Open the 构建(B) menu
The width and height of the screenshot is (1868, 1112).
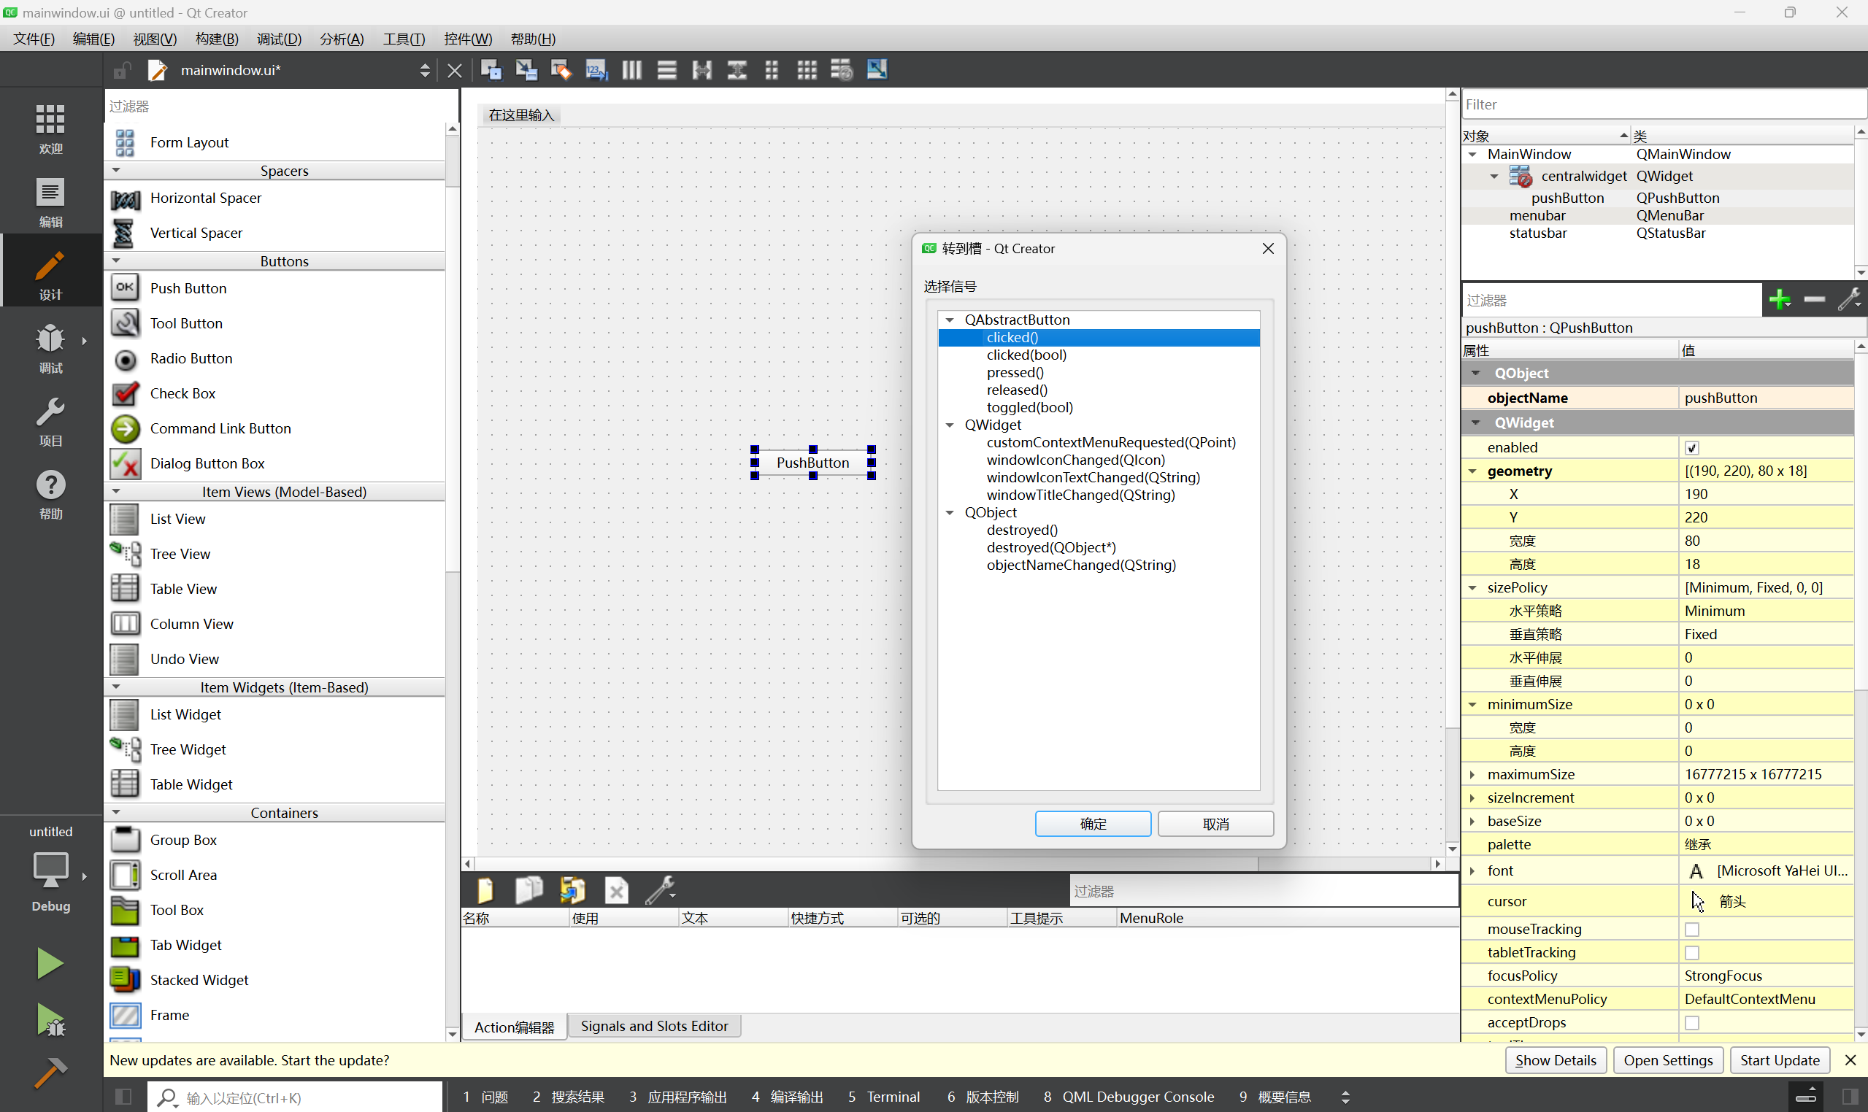click(x=216, y=39)
